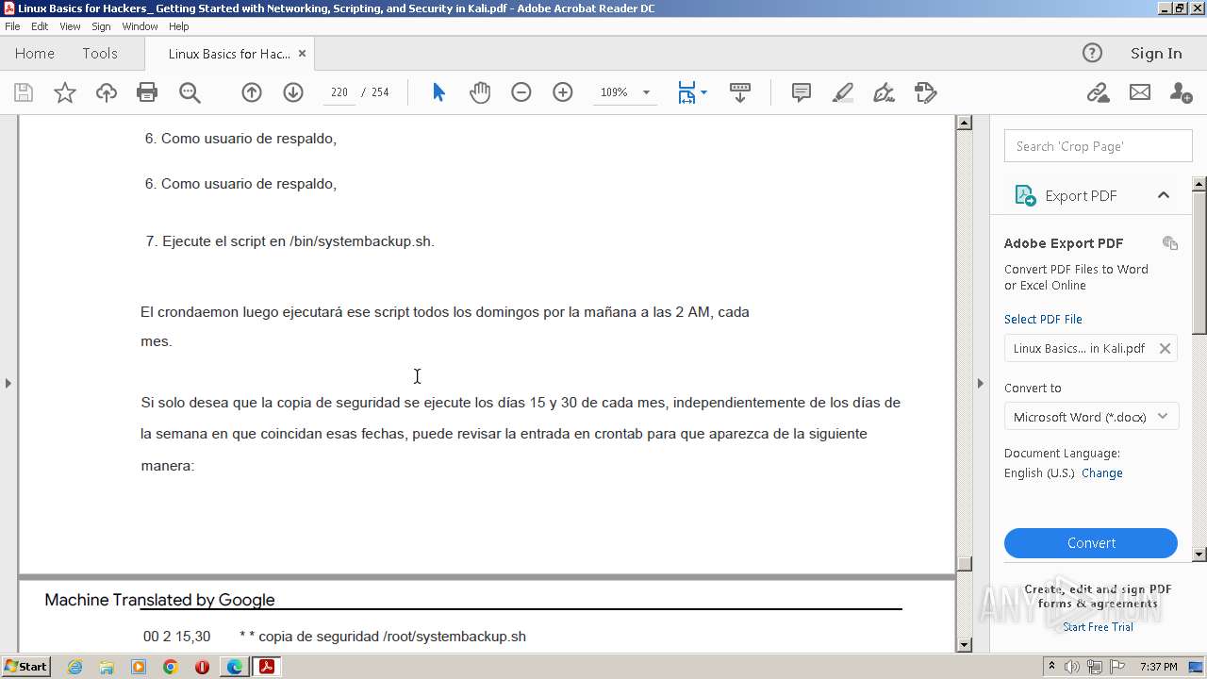Click the document scrollbar up arrow
This screenshot has height=679, width=1207.
click(x=964, y=123)
